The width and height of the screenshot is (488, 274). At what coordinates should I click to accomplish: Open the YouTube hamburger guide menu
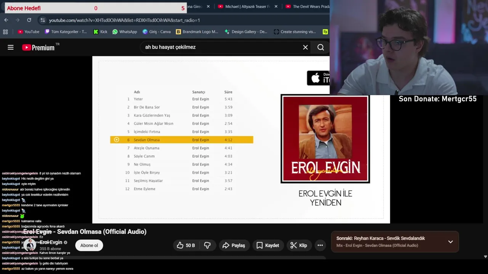point(11,47)
